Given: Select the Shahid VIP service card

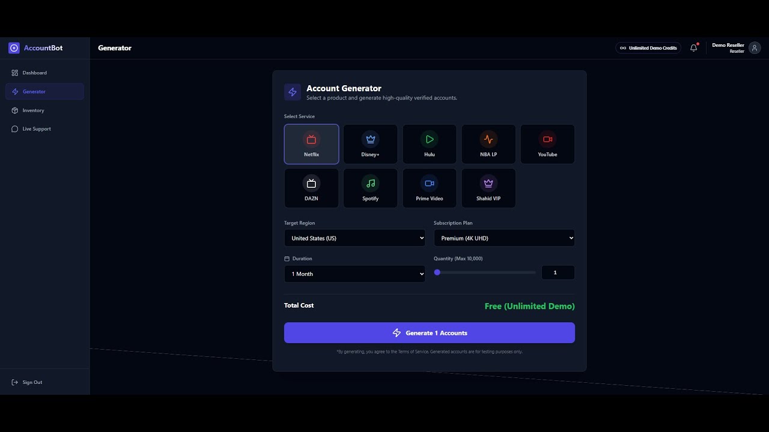Looking at the screenshot, I should tap(488, 188).
